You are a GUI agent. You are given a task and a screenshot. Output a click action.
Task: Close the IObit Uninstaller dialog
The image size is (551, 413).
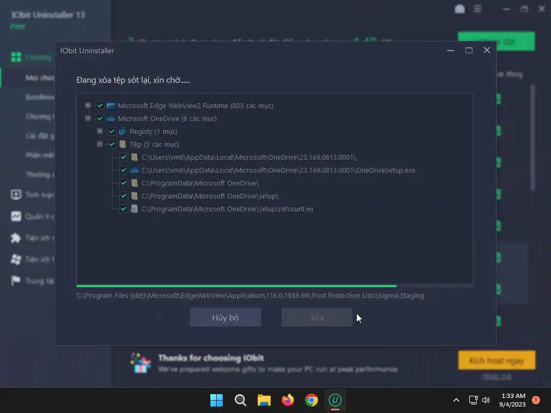pyautogui.click(x=486, y=50)
